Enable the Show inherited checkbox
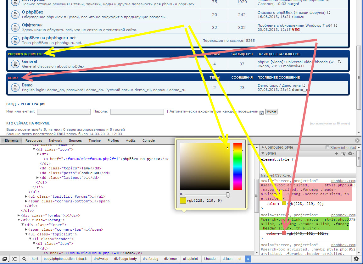The width and height of the screenshot is (363, 264). tap(327, 147)
